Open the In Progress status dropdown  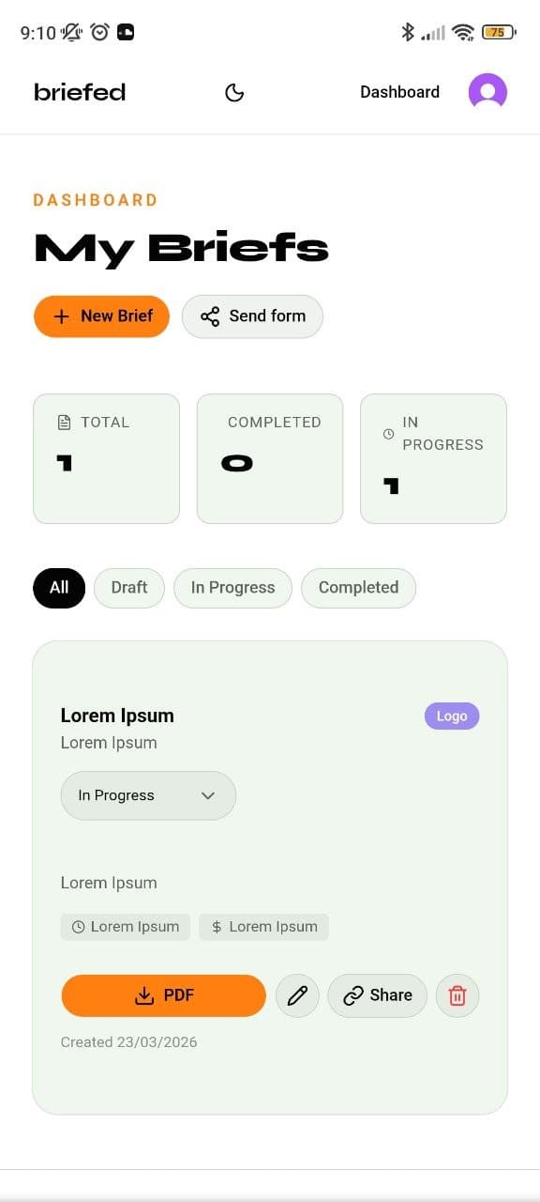tap(147, 795)
